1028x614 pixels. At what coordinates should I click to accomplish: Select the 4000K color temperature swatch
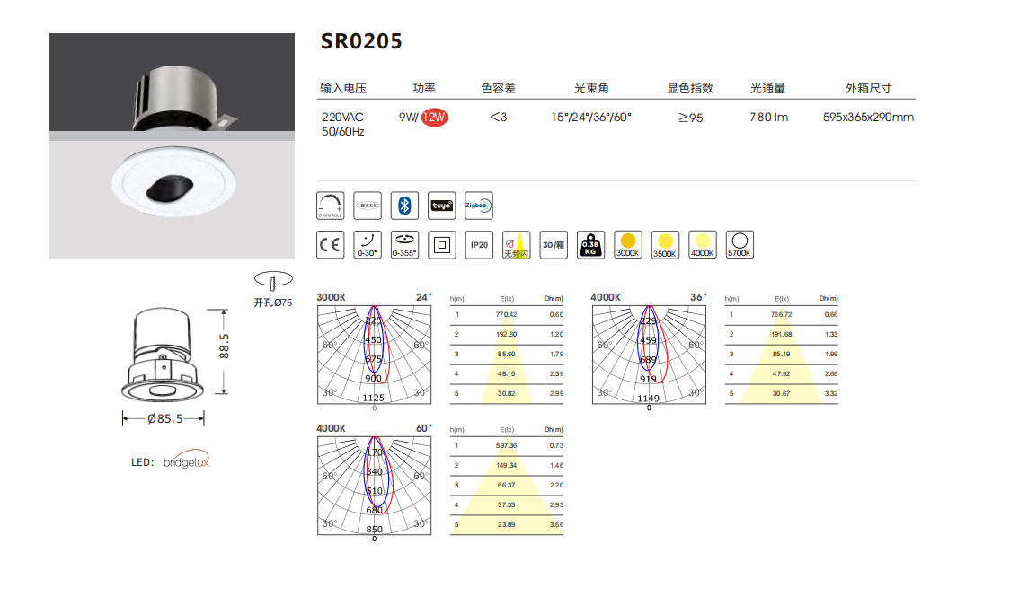point(702,245)
